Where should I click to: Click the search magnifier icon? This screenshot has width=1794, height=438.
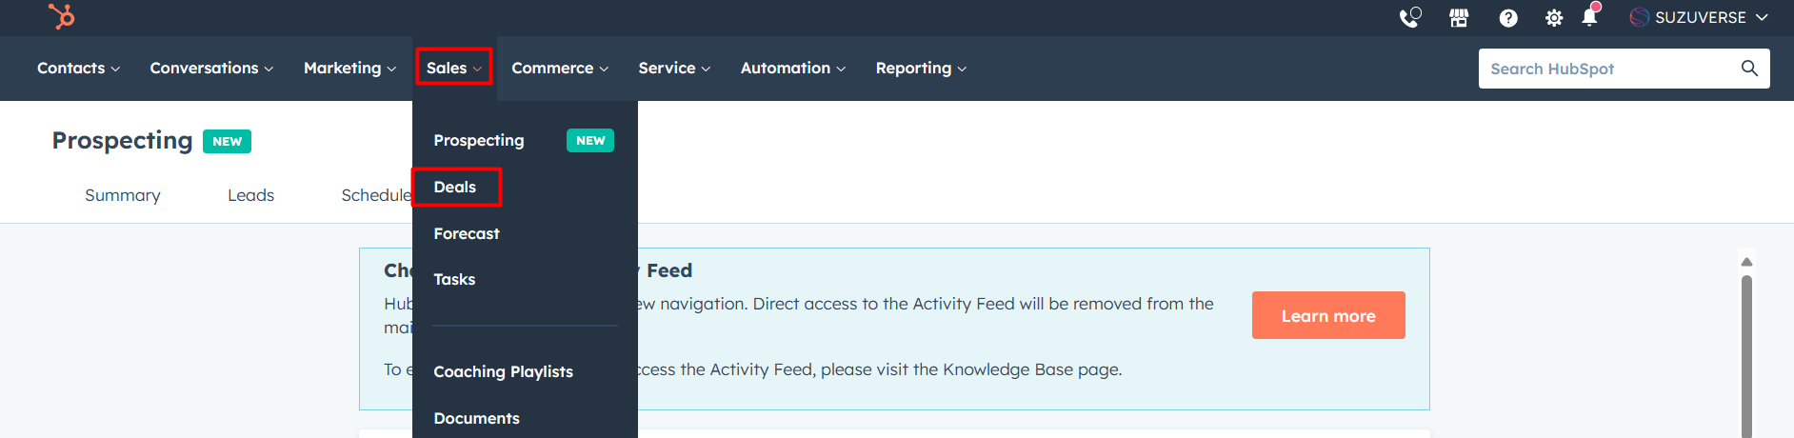[x=1749, y=68]
